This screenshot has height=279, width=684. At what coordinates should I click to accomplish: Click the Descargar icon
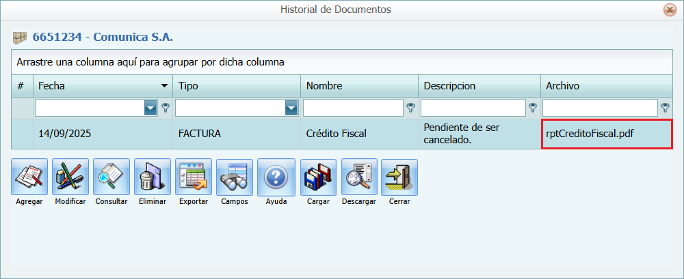pyautogui.click(x=359, y=177)
